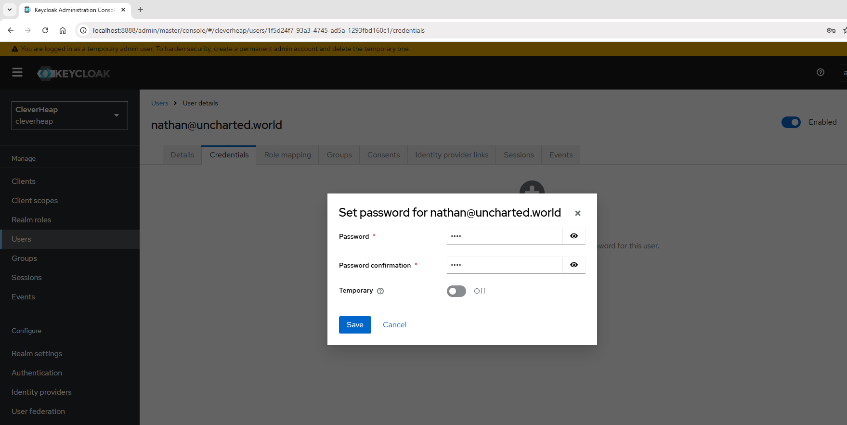Select the Keycloak Administration Console browser tab
847x425 pixels.
pyautogui.click(x=75, y=10)
